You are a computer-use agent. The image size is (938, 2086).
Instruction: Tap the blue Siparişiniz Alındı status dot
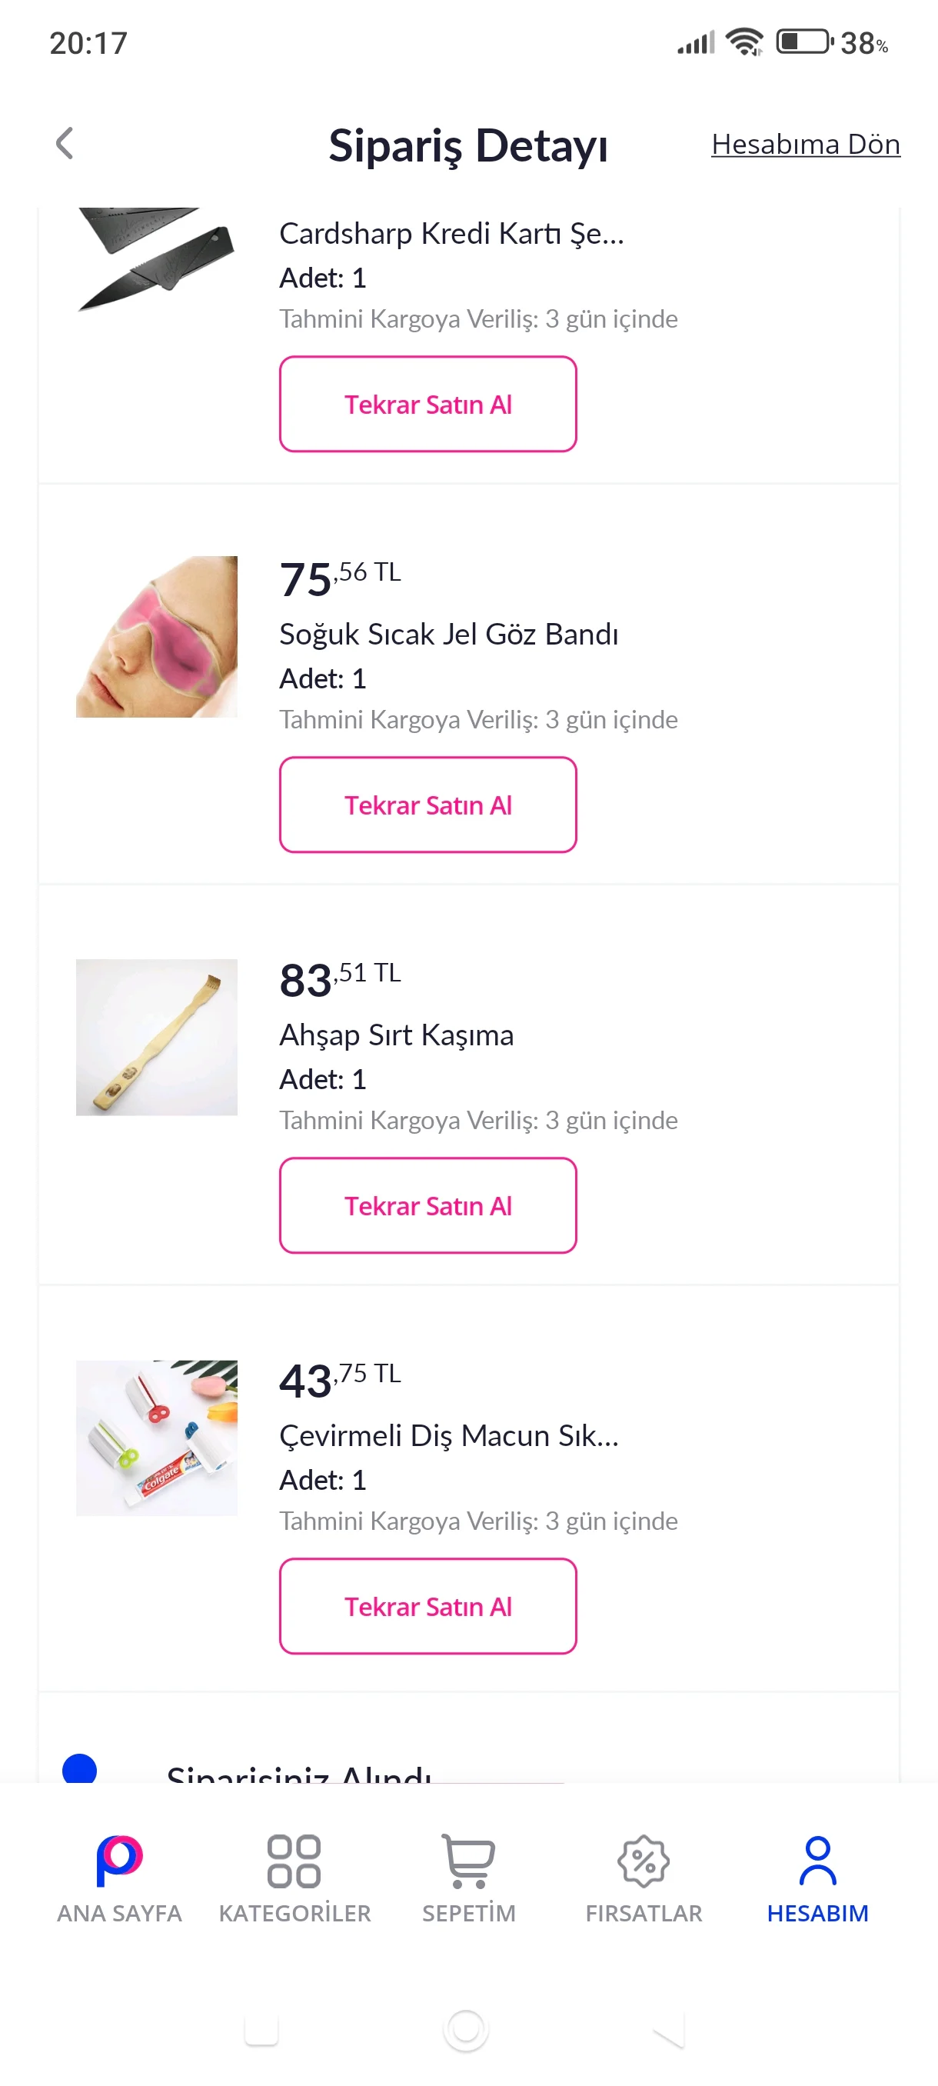79,1769
